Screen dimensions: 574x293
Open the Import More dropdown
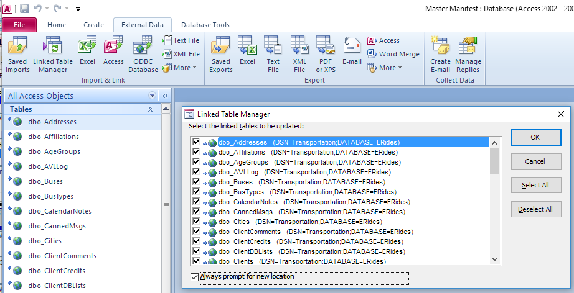[x=179, y=68]
